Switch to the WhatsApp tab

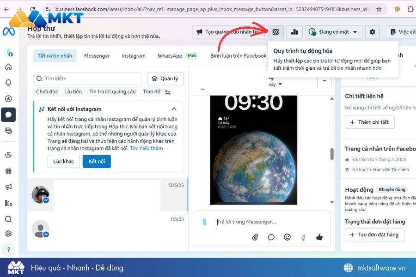point(169,55)
